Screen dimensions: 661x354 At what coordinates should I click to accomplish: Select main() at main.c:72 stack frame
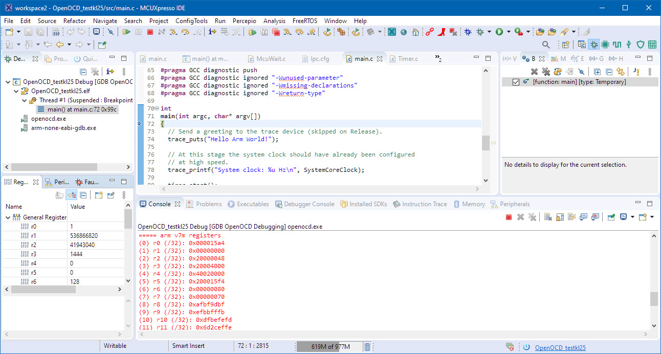click(x=82, y=109)
